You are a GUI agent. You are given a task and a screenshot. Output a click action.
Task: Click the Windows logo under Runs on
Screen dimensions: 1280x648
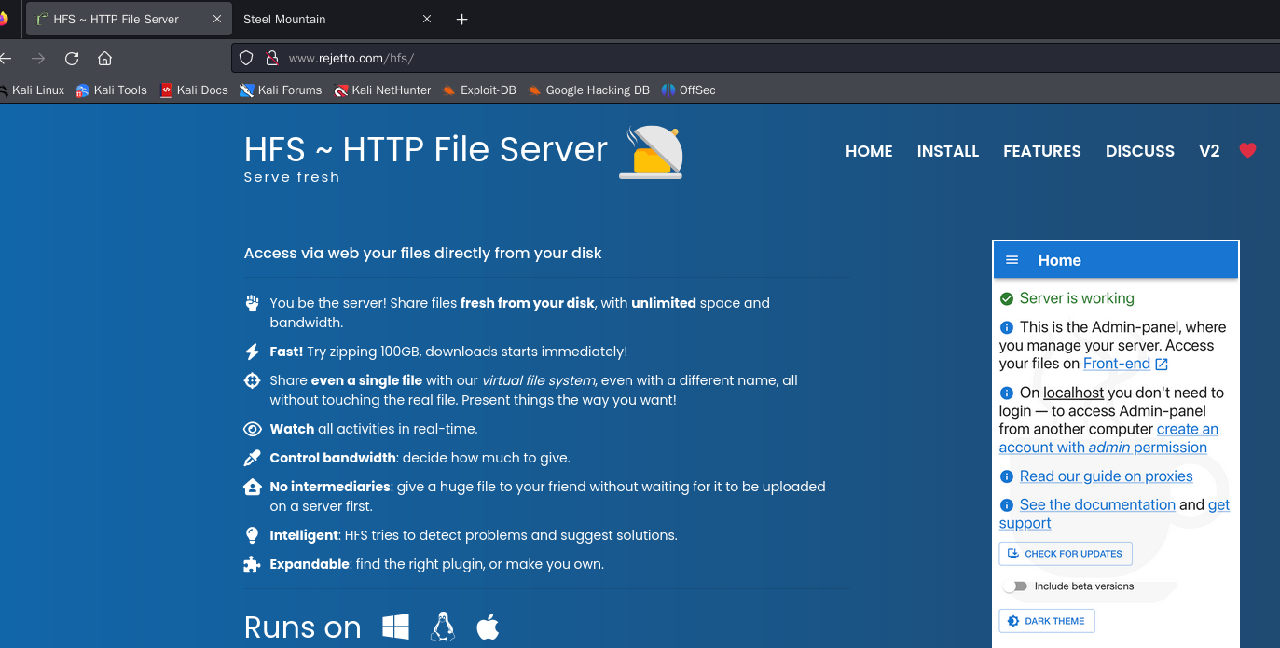(x=395, y=627)
